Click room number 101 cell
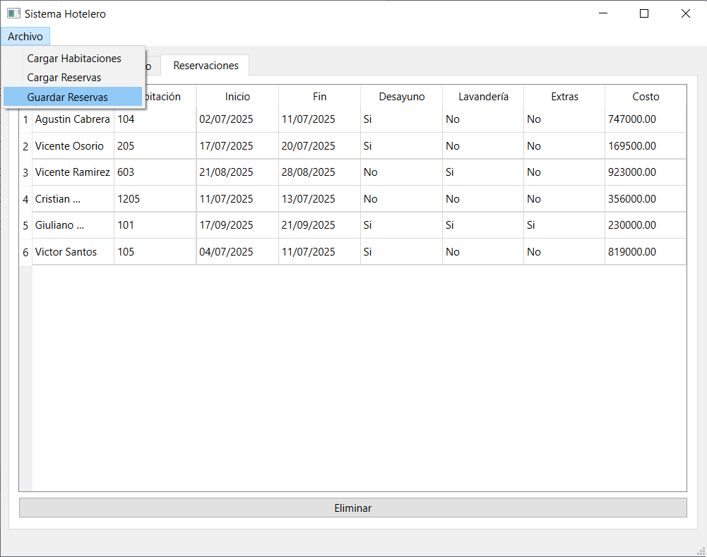Image resolution: width=707 pixels, height=557 pixels. [x=155, y=225]
